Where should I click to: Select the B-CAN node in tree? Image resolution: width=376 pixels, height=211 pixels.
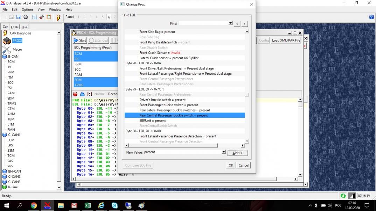click(13, 56)
